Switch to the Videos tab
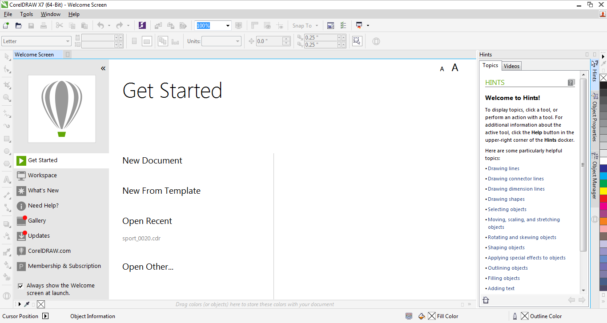Viewport: 607px width, 323px height. [x=511, y=66]
